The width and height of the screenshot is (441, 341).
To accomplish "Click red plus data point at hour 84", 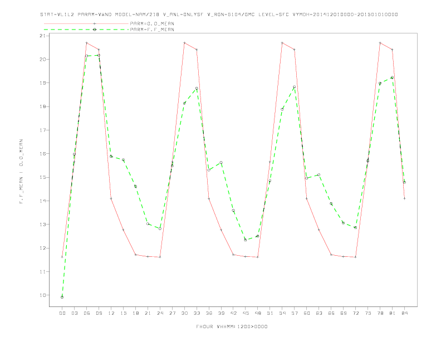I will click(x=404, y=198).
